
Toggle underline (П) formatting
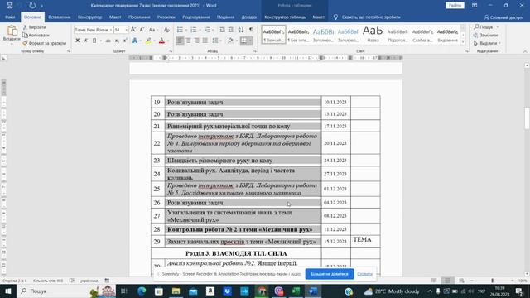pyautogui.click(x=94, y=41)
